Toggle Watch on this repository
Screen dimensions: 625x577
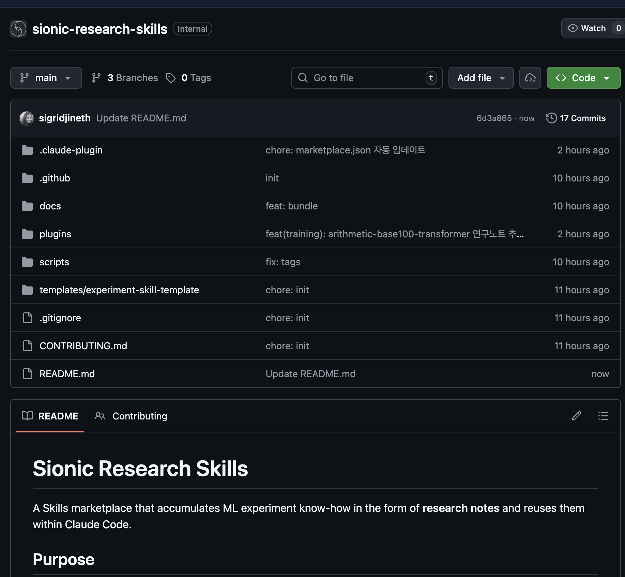click(587, 28)
